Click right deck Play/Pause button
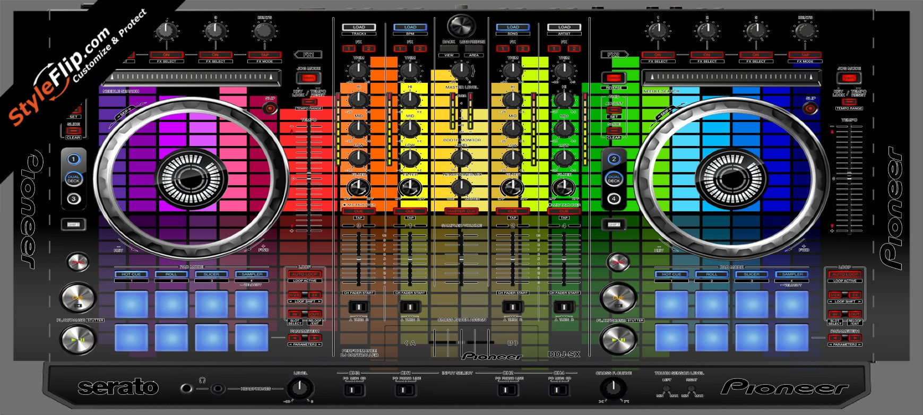Screen dimensions: 923x415 click(618, 339)
